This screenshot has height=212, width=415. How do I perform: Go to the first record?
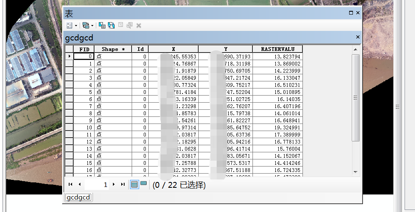(70, 184)
